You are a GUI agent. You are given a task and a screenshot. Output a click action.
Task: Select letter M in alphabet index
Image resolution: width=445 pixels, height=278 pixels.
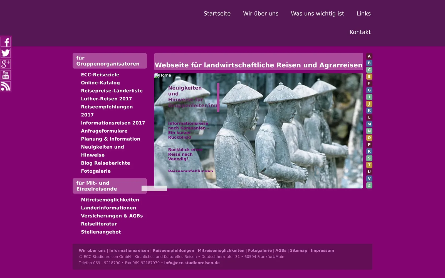[369, 124]
